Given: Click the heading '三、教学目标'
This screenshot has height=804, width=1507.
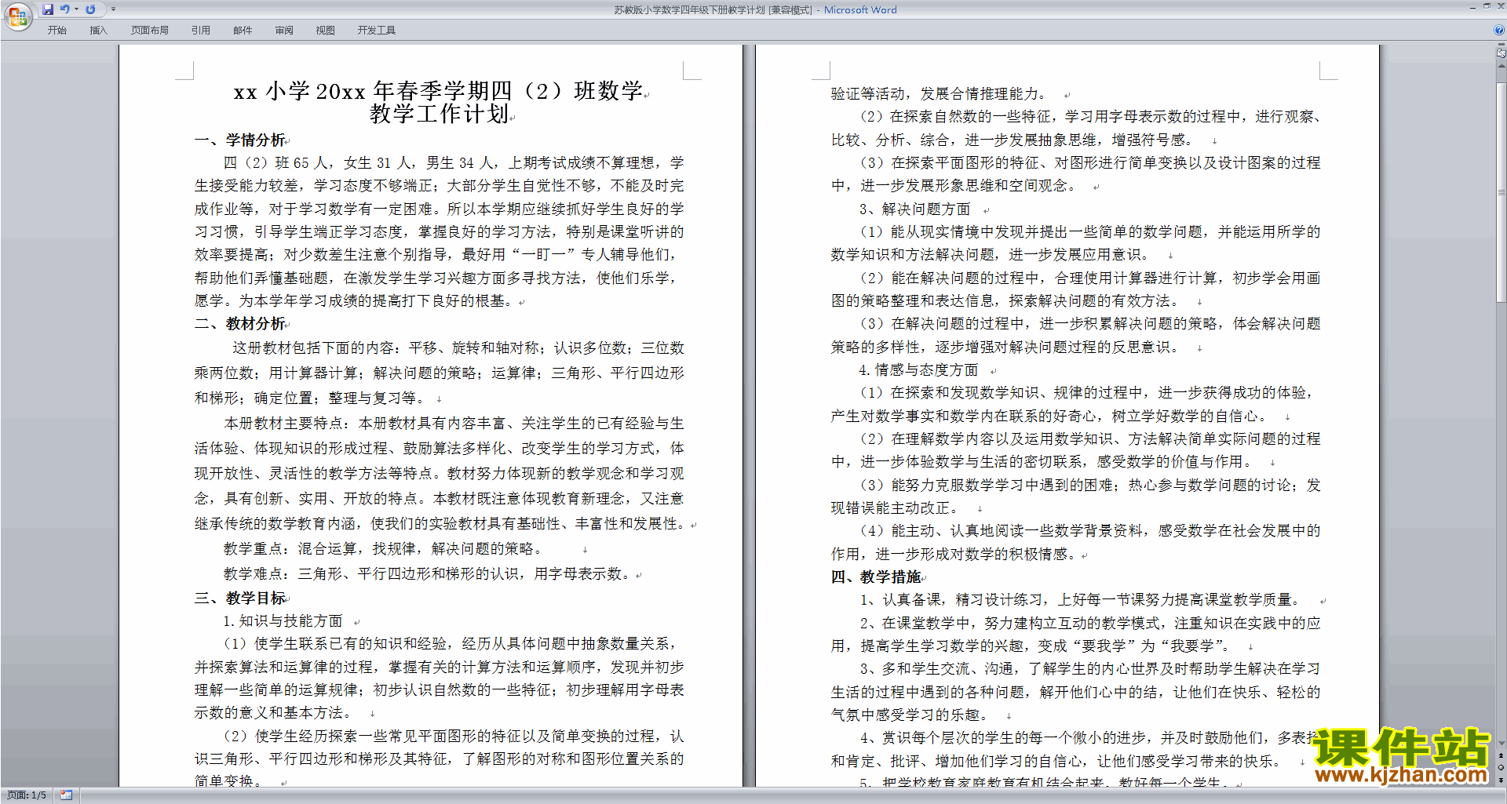Looking at the screenshot, I should (x=240, y=598).
